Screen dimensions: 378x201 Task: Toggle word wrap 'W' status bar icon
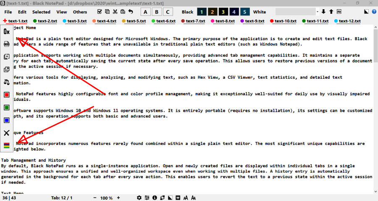click(178, 198)
